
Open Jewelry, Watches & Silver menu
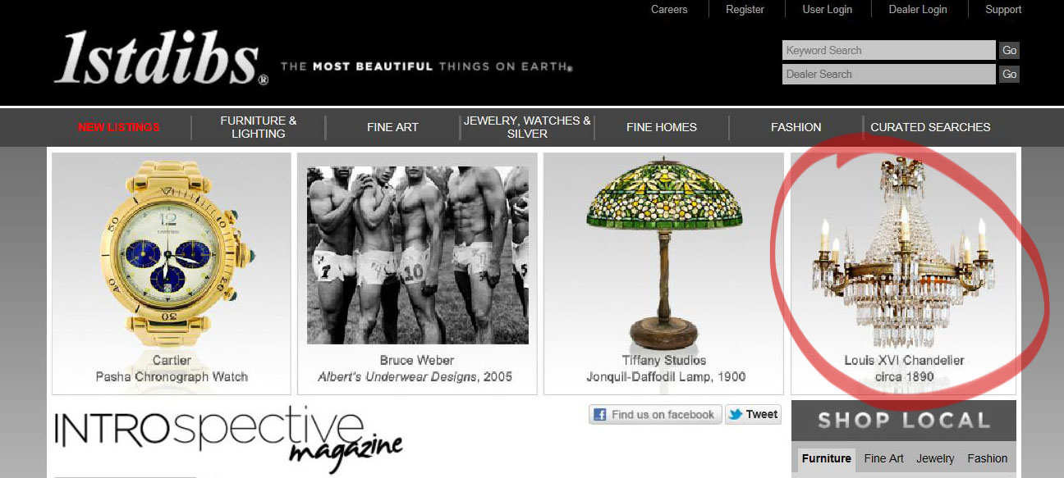click(x=527, y=127)
